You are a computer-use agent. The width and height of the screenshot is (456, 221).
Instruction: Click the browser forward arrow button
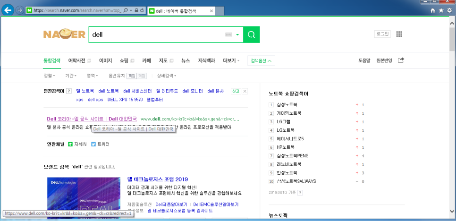click(20, 10)
